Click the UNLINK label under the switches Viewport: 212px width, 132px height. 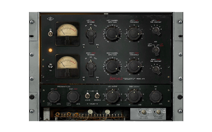(x=92, y=104)
